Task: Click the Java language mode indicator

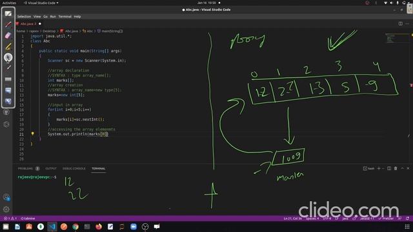Action: 345,218
